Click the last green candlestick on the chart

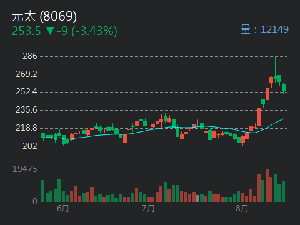284,88
